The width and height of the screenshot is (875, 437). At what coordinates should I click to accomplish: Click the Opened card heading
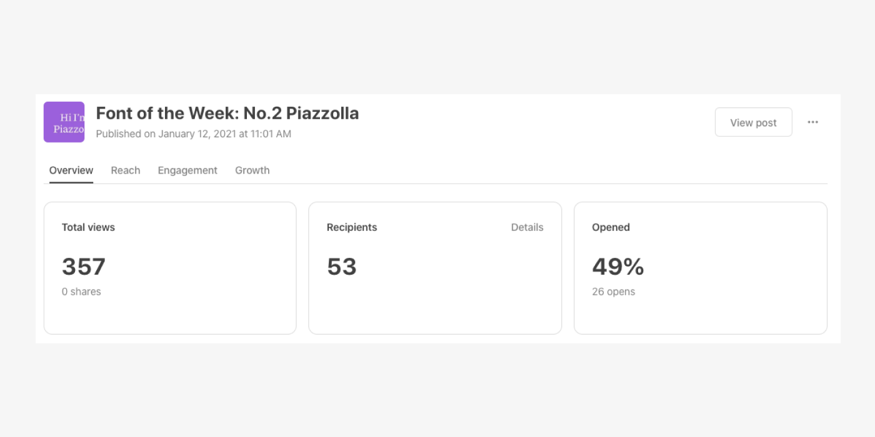611,227
